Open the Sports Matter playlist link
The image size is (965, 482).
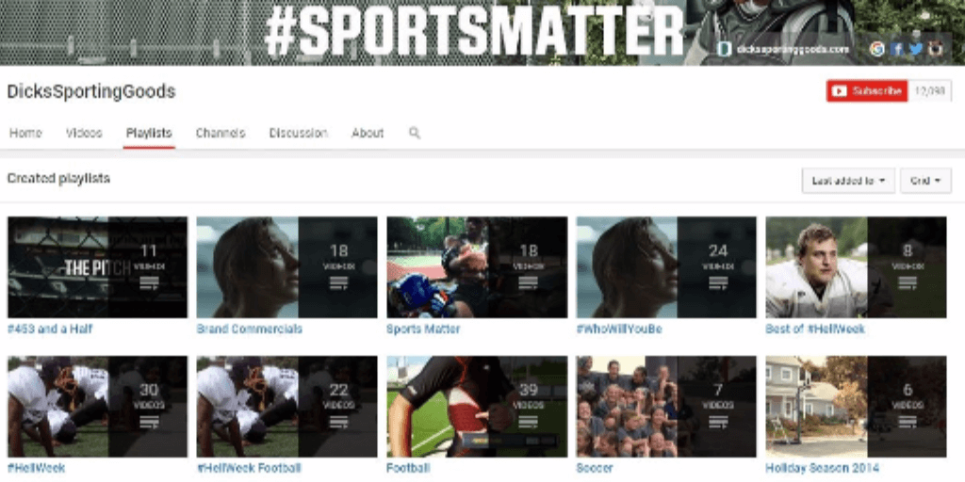point(423,329)
